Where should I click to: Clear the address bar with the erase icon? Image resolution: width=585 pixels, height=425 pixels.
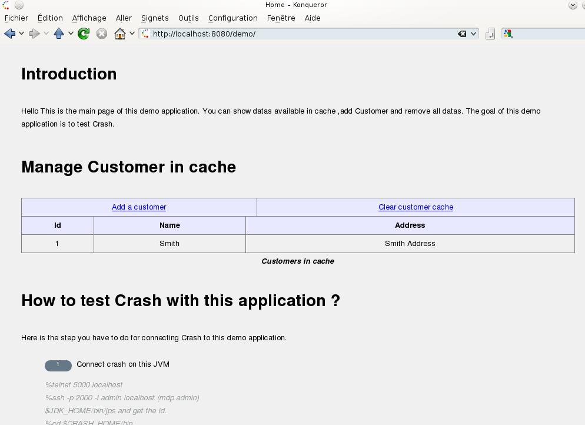(462, 34)
